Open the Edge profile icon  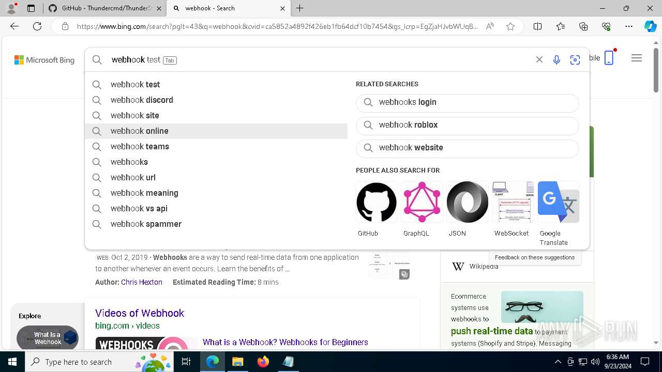[x=11, y=8]
